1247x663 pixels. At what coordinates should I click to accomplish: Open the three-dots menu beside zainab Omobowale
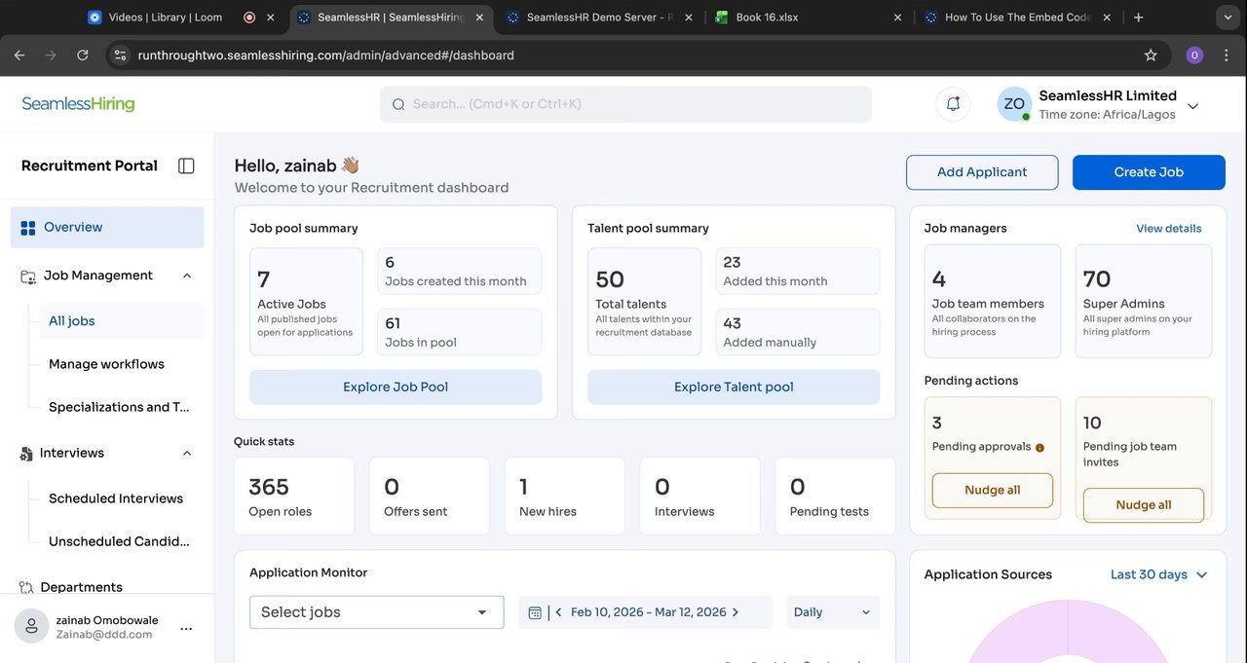(x=186, y=629)
